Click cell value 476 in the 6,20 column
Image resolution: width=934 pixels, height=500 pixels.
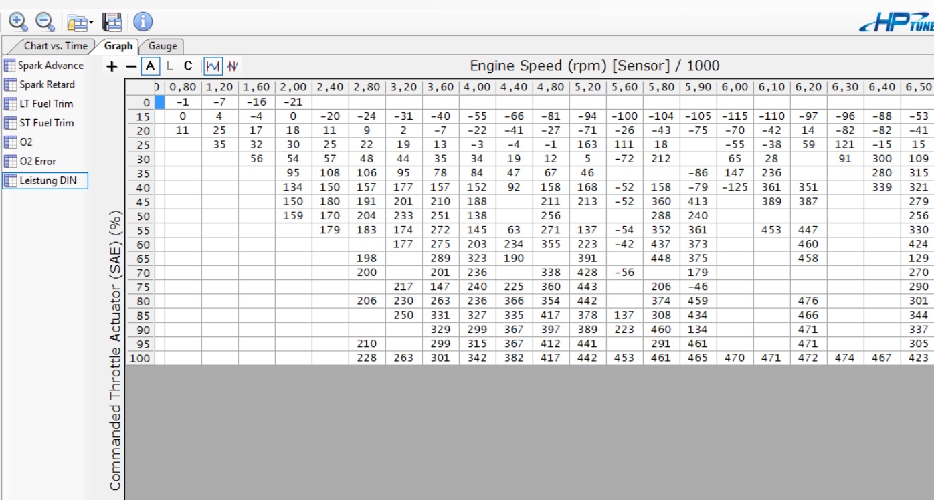pyautogui.click(x=808, y=301)
